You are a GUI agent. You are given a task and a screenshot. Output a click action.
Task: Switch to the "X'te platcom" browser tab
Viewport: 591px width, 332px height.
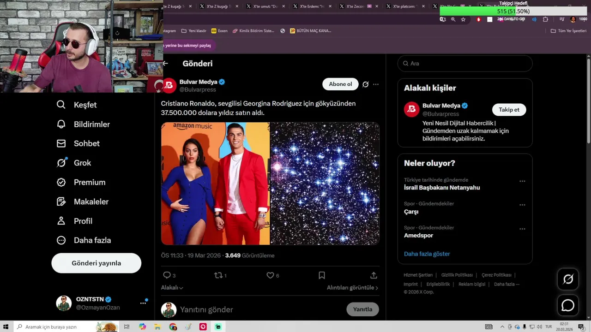point(406,6)
